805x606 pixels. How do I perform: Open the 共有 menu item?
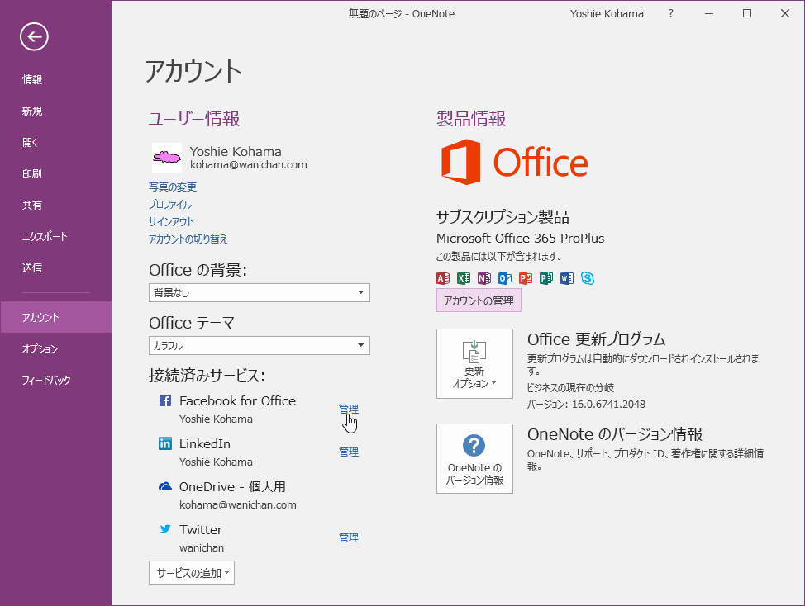56,205
